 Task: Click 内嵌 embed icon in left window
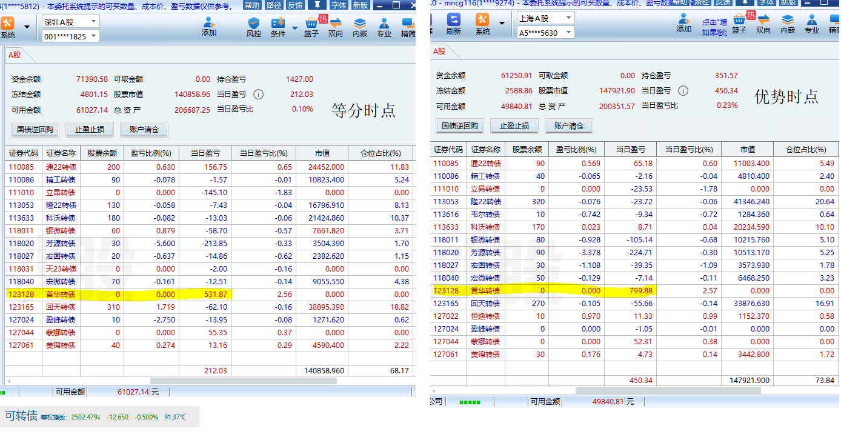360,27
